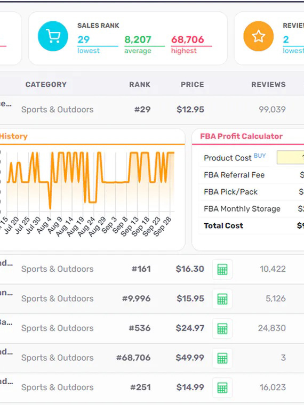Click the rank #161 cell

[141, 269]
